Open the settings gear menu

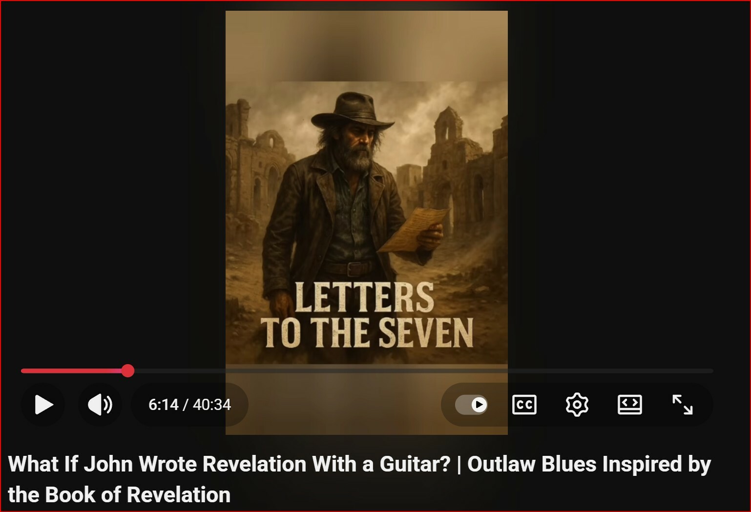point(577,405)
